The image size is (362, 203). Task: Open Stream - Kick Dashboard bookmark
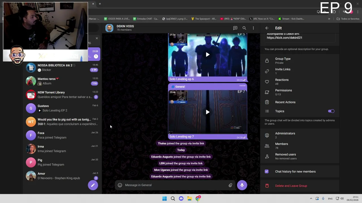coord(291,19)
